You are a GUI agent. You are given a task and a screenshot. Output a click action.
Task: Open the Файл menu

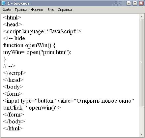(x=7, y=10)
